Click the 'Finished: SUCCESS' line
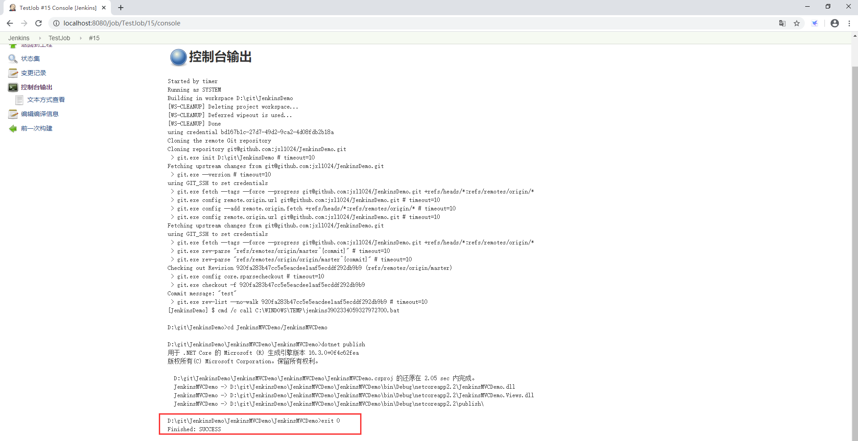The width and height of the screenshot is (858, 441). point(194,429)
